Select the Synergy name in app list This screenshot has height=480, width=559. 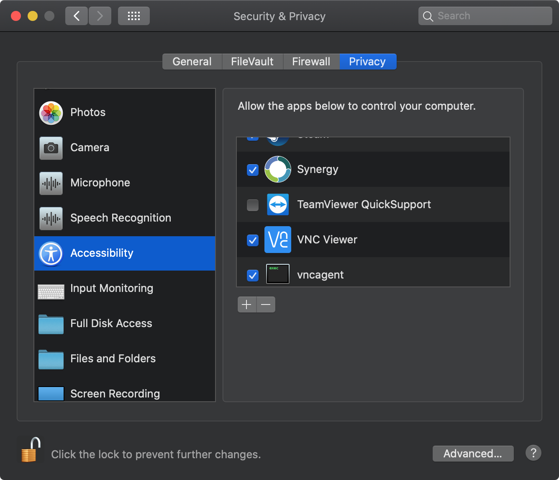coord(318,170)
